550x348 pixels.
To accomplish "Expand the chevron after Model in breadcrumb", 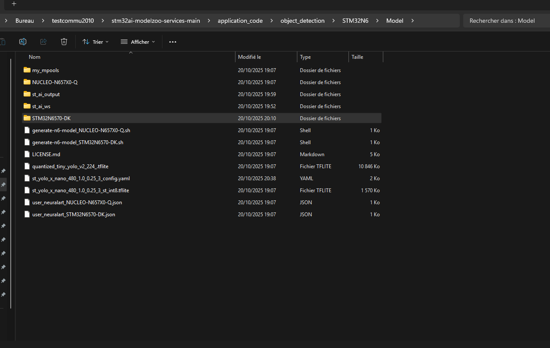I will coord(412,21).
